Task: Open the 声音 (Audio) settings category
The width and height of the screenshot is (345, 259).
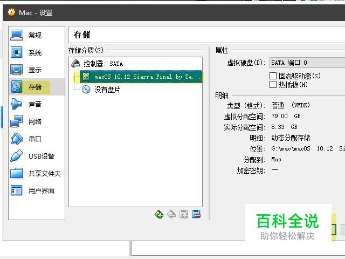Action: pyautogui.click(x=37, y=104)
